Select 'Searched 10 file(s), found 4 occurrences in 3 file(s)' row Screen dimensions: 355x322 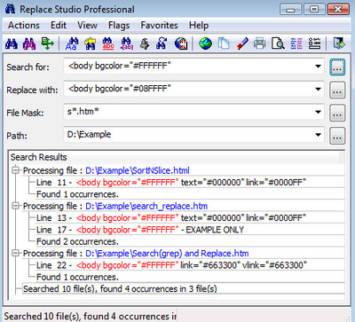click(x=184, y=289)
